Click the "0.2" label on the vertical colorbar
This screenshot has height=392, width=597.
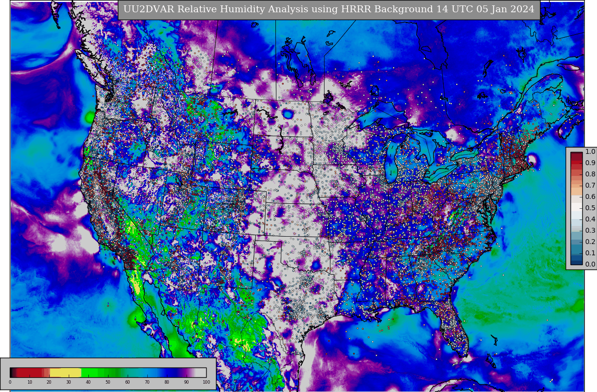[590, 242]
